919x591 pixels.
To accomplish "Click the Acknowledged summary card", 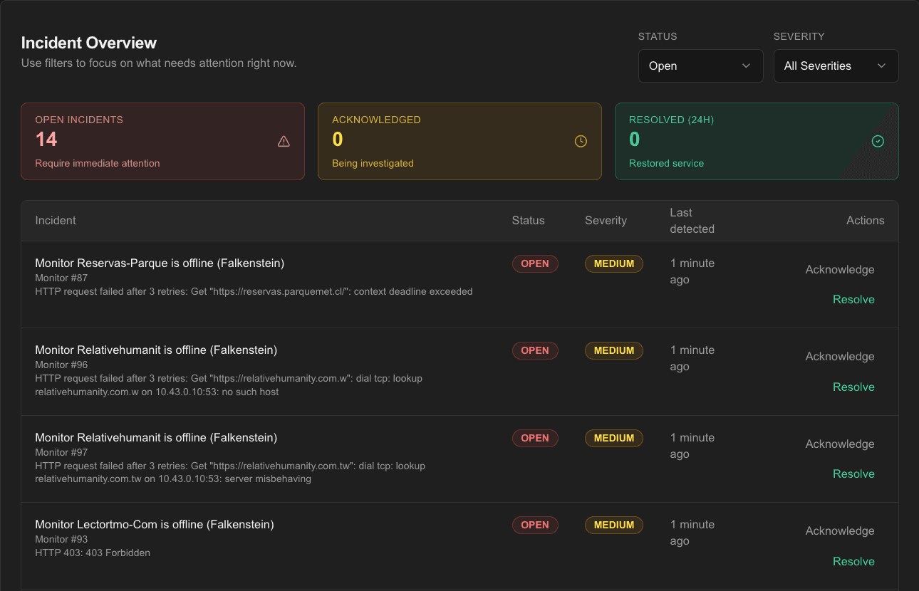I will [x=459, y=141].
